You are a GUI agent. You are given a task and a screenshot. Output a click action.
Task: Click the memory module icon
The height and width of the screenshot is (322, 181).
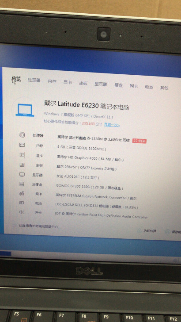click(22, 145)
